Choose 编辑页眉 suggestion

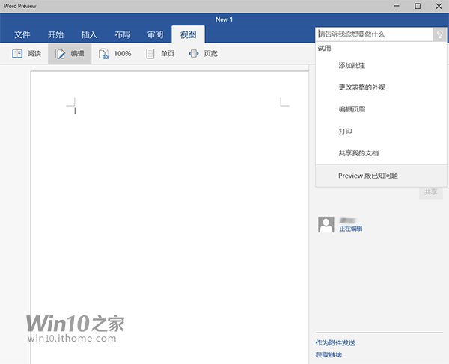point(381,109)
